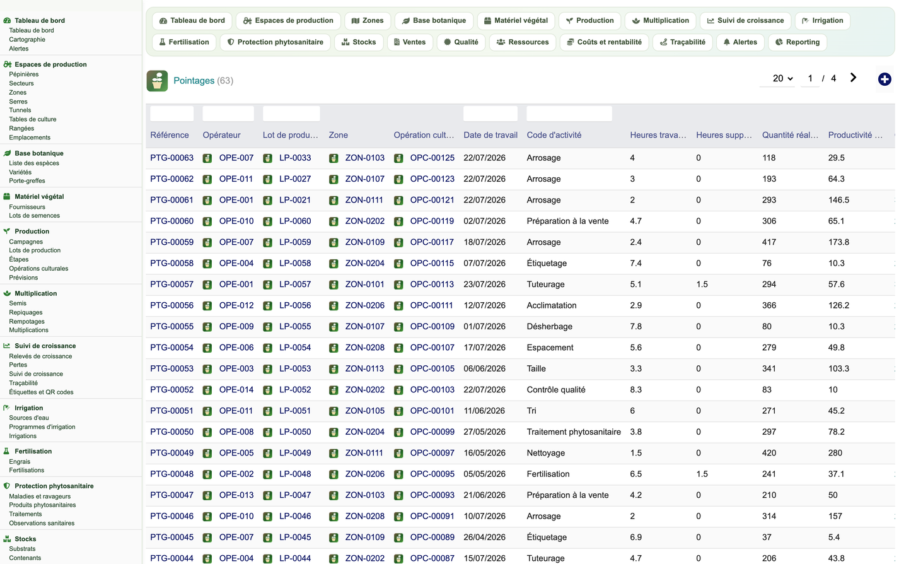This screenshot has height=564, width=911.
Task: Click the green Pointages plant pot icon
Action: click(157, 81)
